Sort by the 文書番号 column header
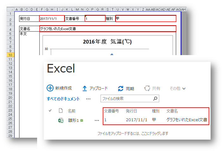The width and height of the screenshot is (222, 151). click(111, 111)
